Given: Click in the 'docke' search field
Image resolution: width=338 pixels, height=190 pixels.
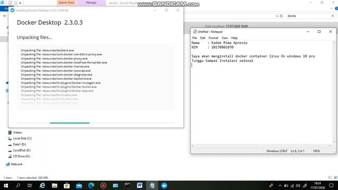Looking at the screenshot, I should point(308,16).
